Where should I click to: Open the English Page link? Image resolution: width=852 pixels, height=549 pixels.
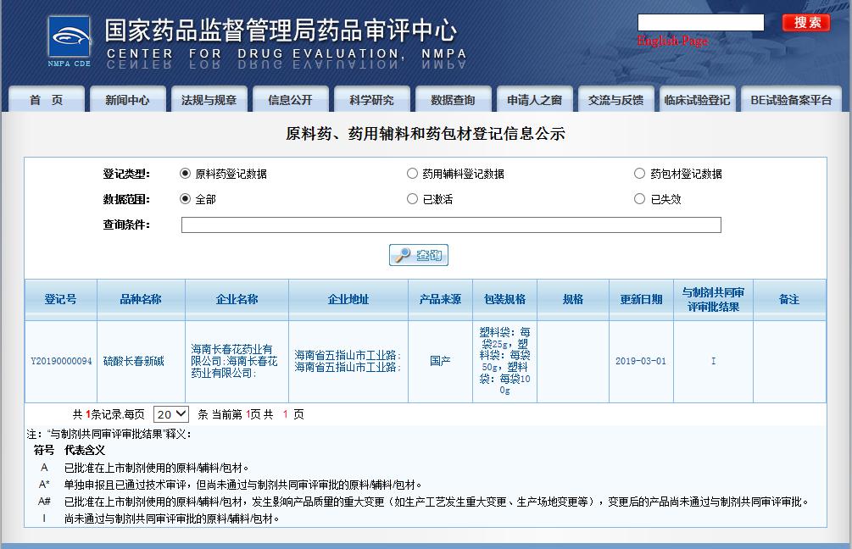click(672, 42)
